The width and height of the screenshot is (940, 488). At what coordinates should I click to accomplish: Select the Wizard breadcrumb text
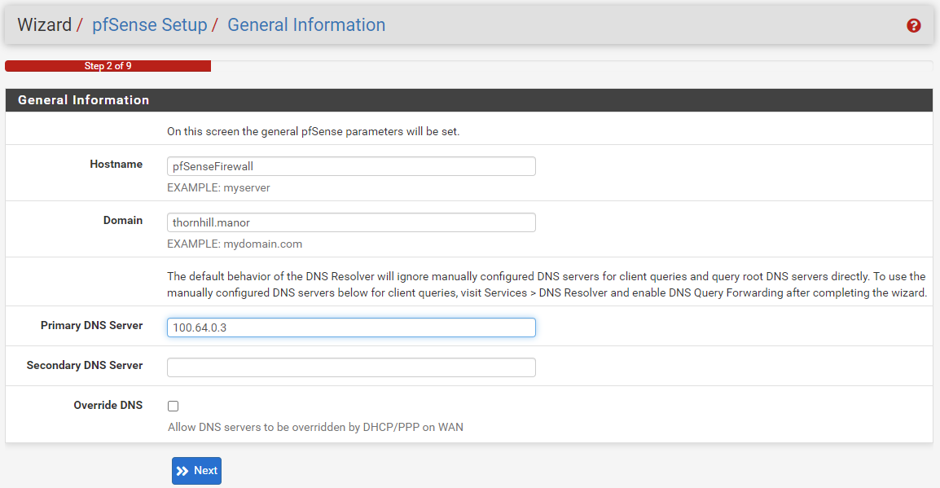click(44, 24)
